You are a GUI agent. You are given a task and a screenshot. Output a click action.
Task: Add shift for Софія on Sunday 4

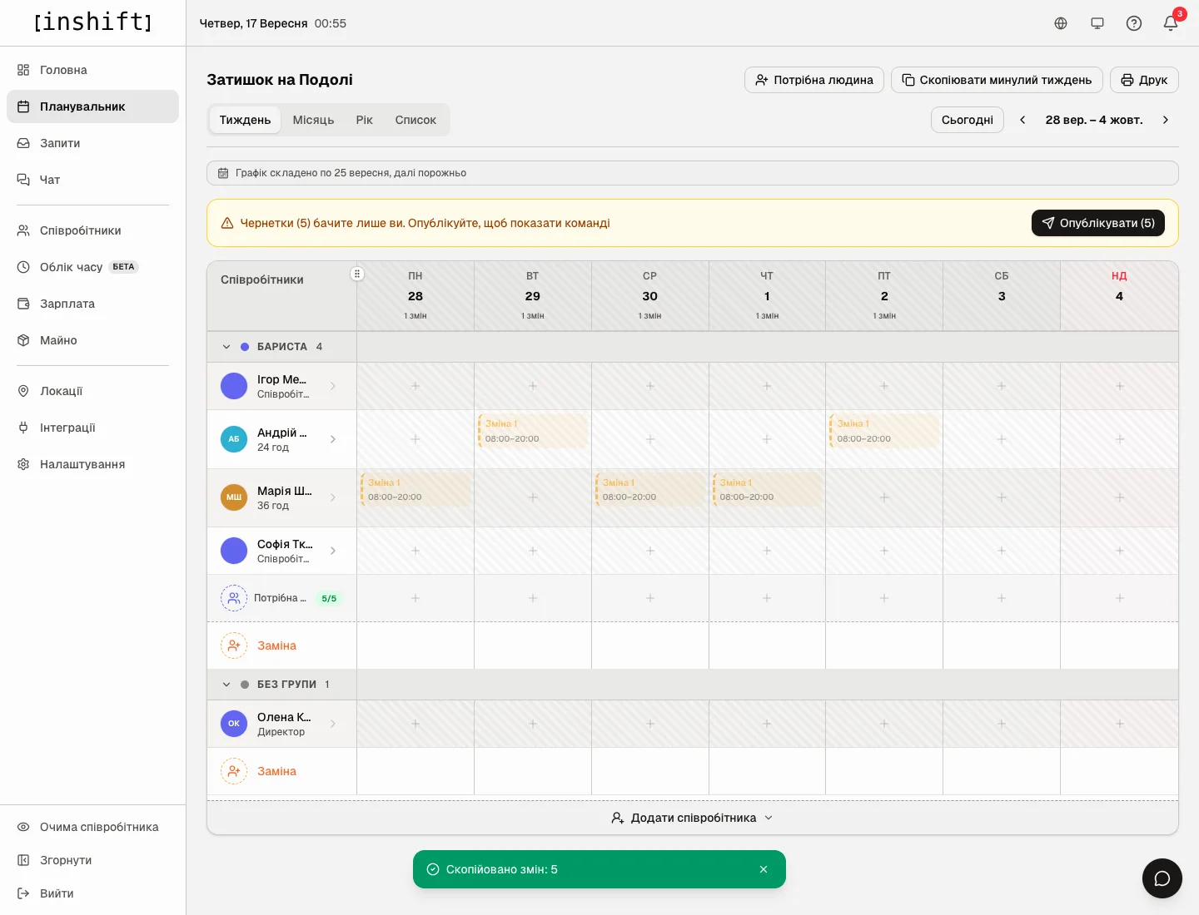1119,551
